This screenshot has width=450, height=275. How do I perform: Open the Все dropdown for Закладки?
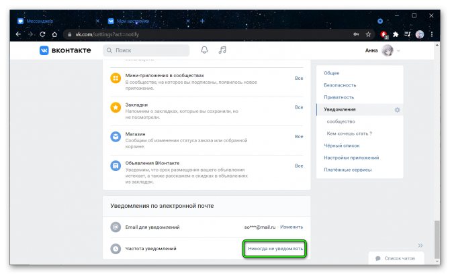tap(299, 107)
